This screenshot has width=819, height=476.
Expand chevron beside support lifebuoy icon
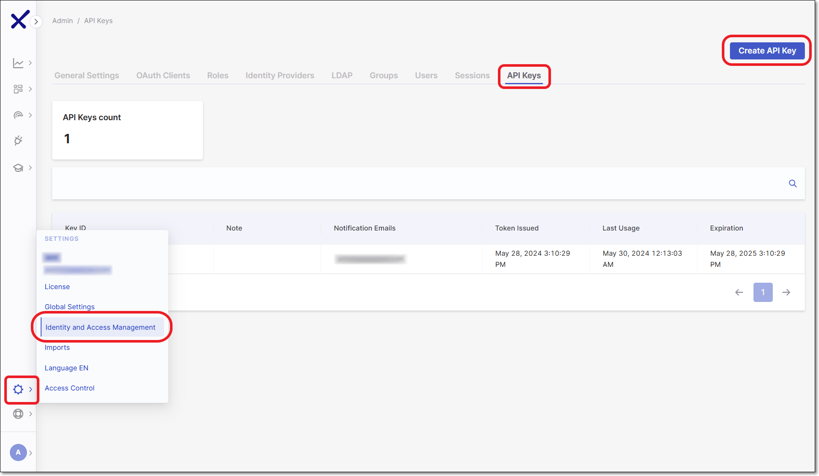click(30, 414)
